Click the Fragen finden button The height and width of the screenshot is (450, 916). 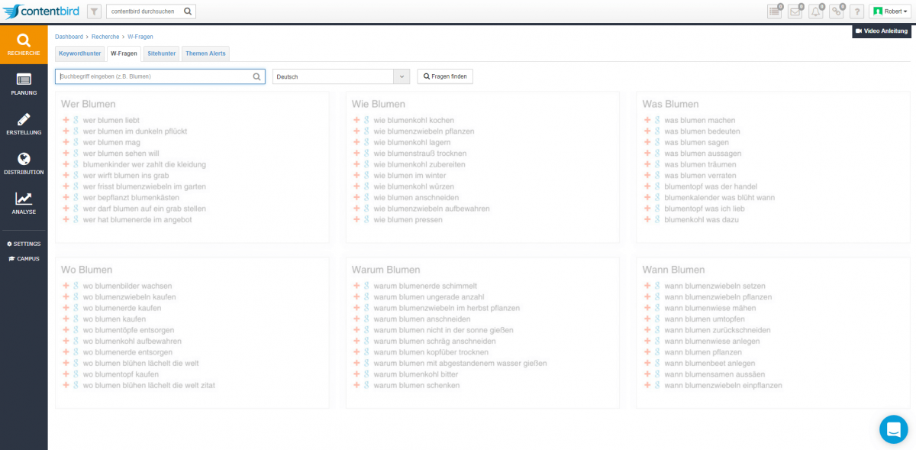pos(445,76)
